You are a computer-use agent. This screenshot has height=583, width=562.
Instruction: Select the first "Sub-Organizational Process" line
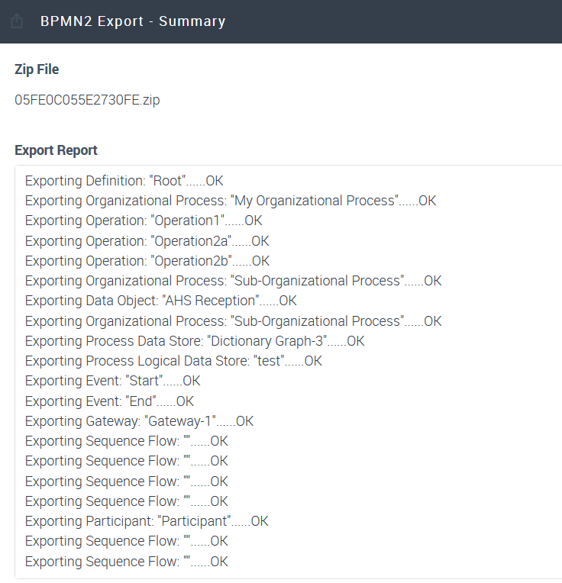click(x=233, y=281)
